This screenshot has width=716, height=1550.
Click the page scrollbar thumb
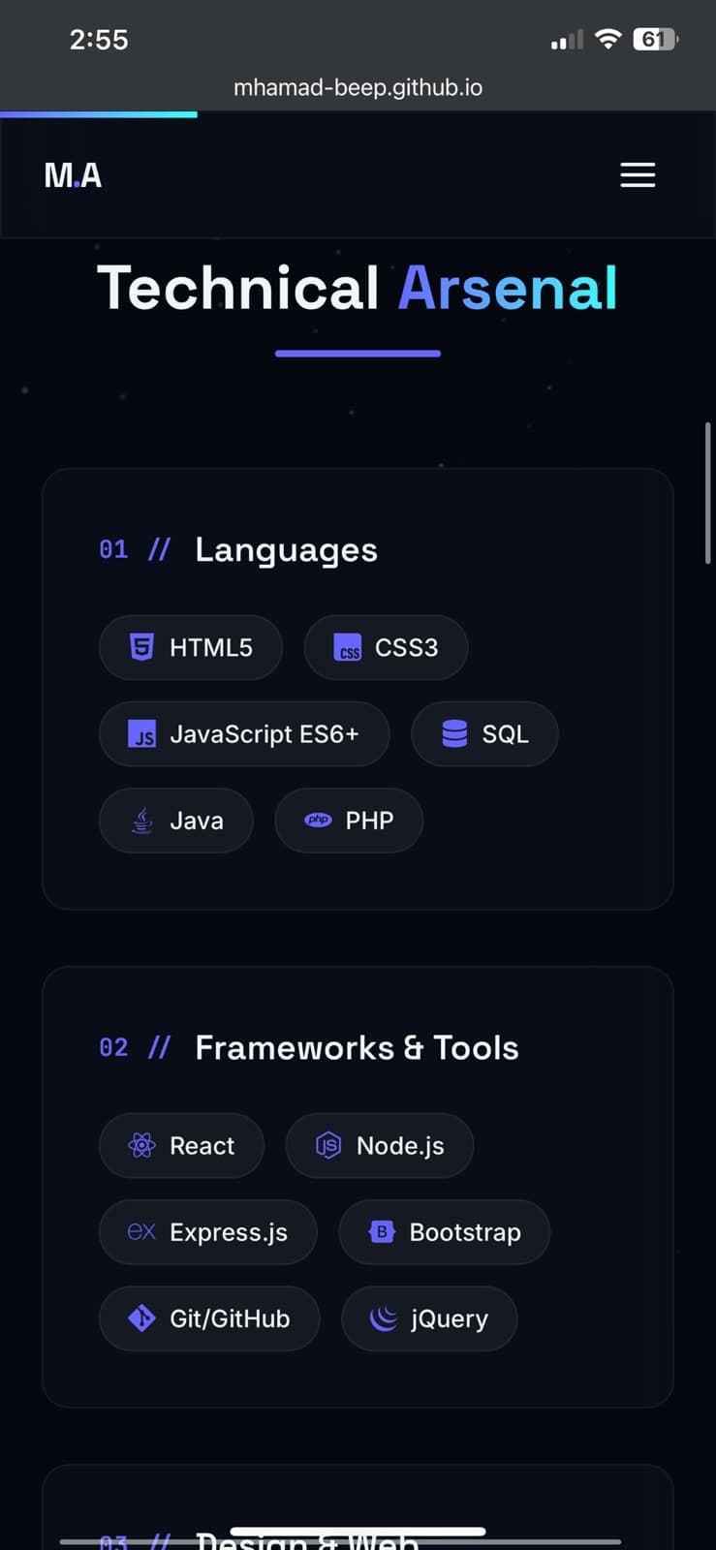coord(708,492)
